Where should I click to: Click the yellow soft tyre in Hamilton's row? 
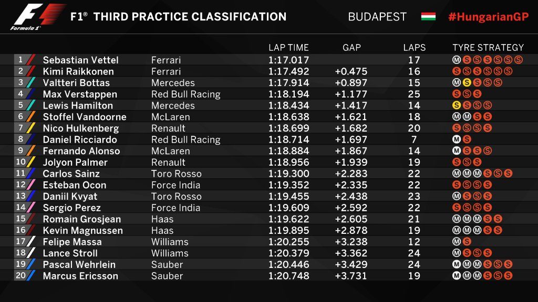point(456,105)
